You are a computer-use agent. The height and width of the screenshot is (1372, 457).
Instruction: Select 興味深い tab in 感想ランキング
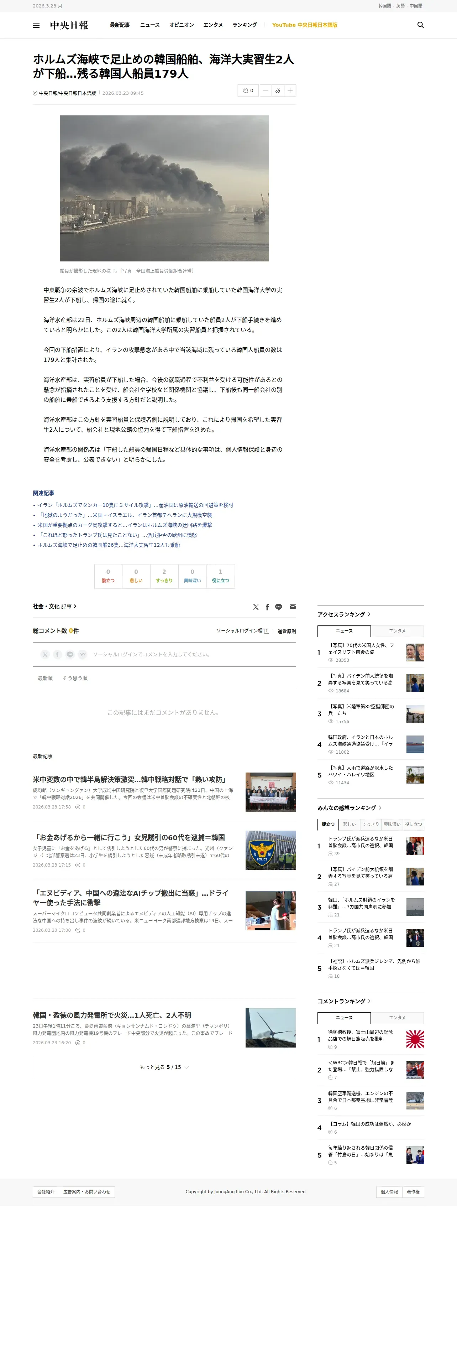pos(392,825)
